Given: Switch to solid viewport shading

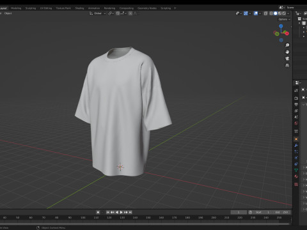Looking at the screenshot, I should 276,13.
